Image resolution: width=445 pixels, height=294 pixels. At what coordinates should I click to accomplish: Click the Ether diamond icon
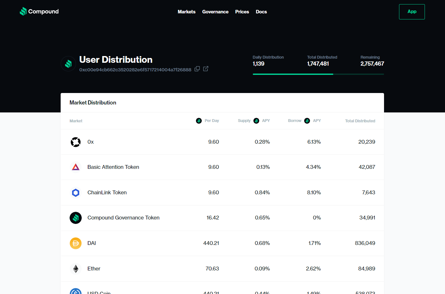click(x=76, y=269)
